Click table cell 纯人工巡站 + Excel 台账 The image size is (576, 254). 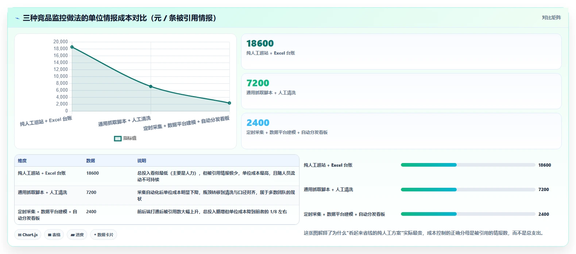42,173
